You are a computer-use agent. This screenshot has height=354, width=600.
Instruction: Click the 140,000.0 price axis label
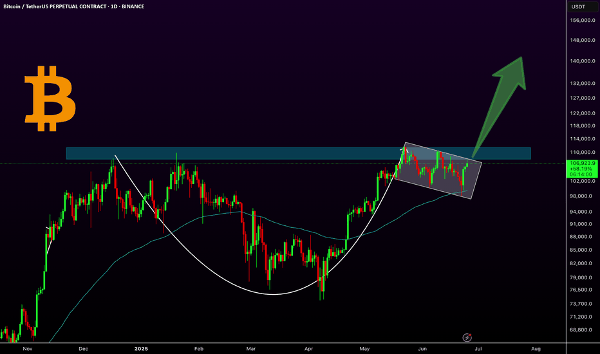point(583,61)
